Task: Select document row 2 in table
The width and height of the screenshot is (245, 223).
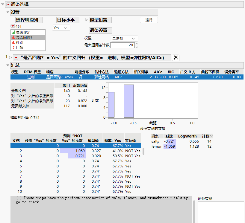Action: pyautogui.click(x=76, y=151)
